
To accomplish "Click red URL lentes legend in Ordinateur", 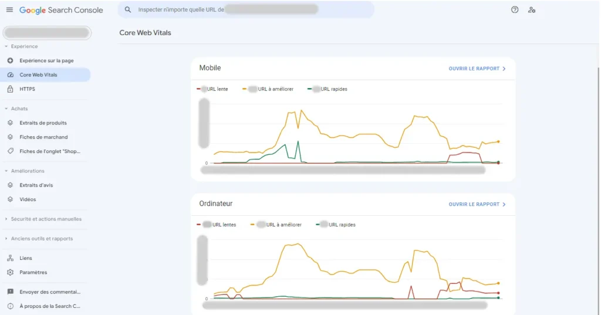I will pyautogui.click(x=216, y=225).
